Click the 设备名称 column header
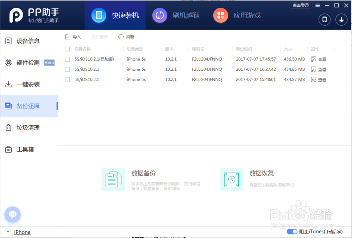 click(83, 49)
